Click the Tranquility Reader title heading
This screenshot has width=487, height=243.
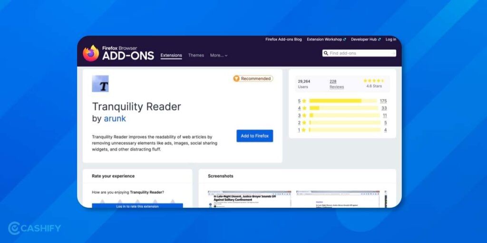(136, 107)
